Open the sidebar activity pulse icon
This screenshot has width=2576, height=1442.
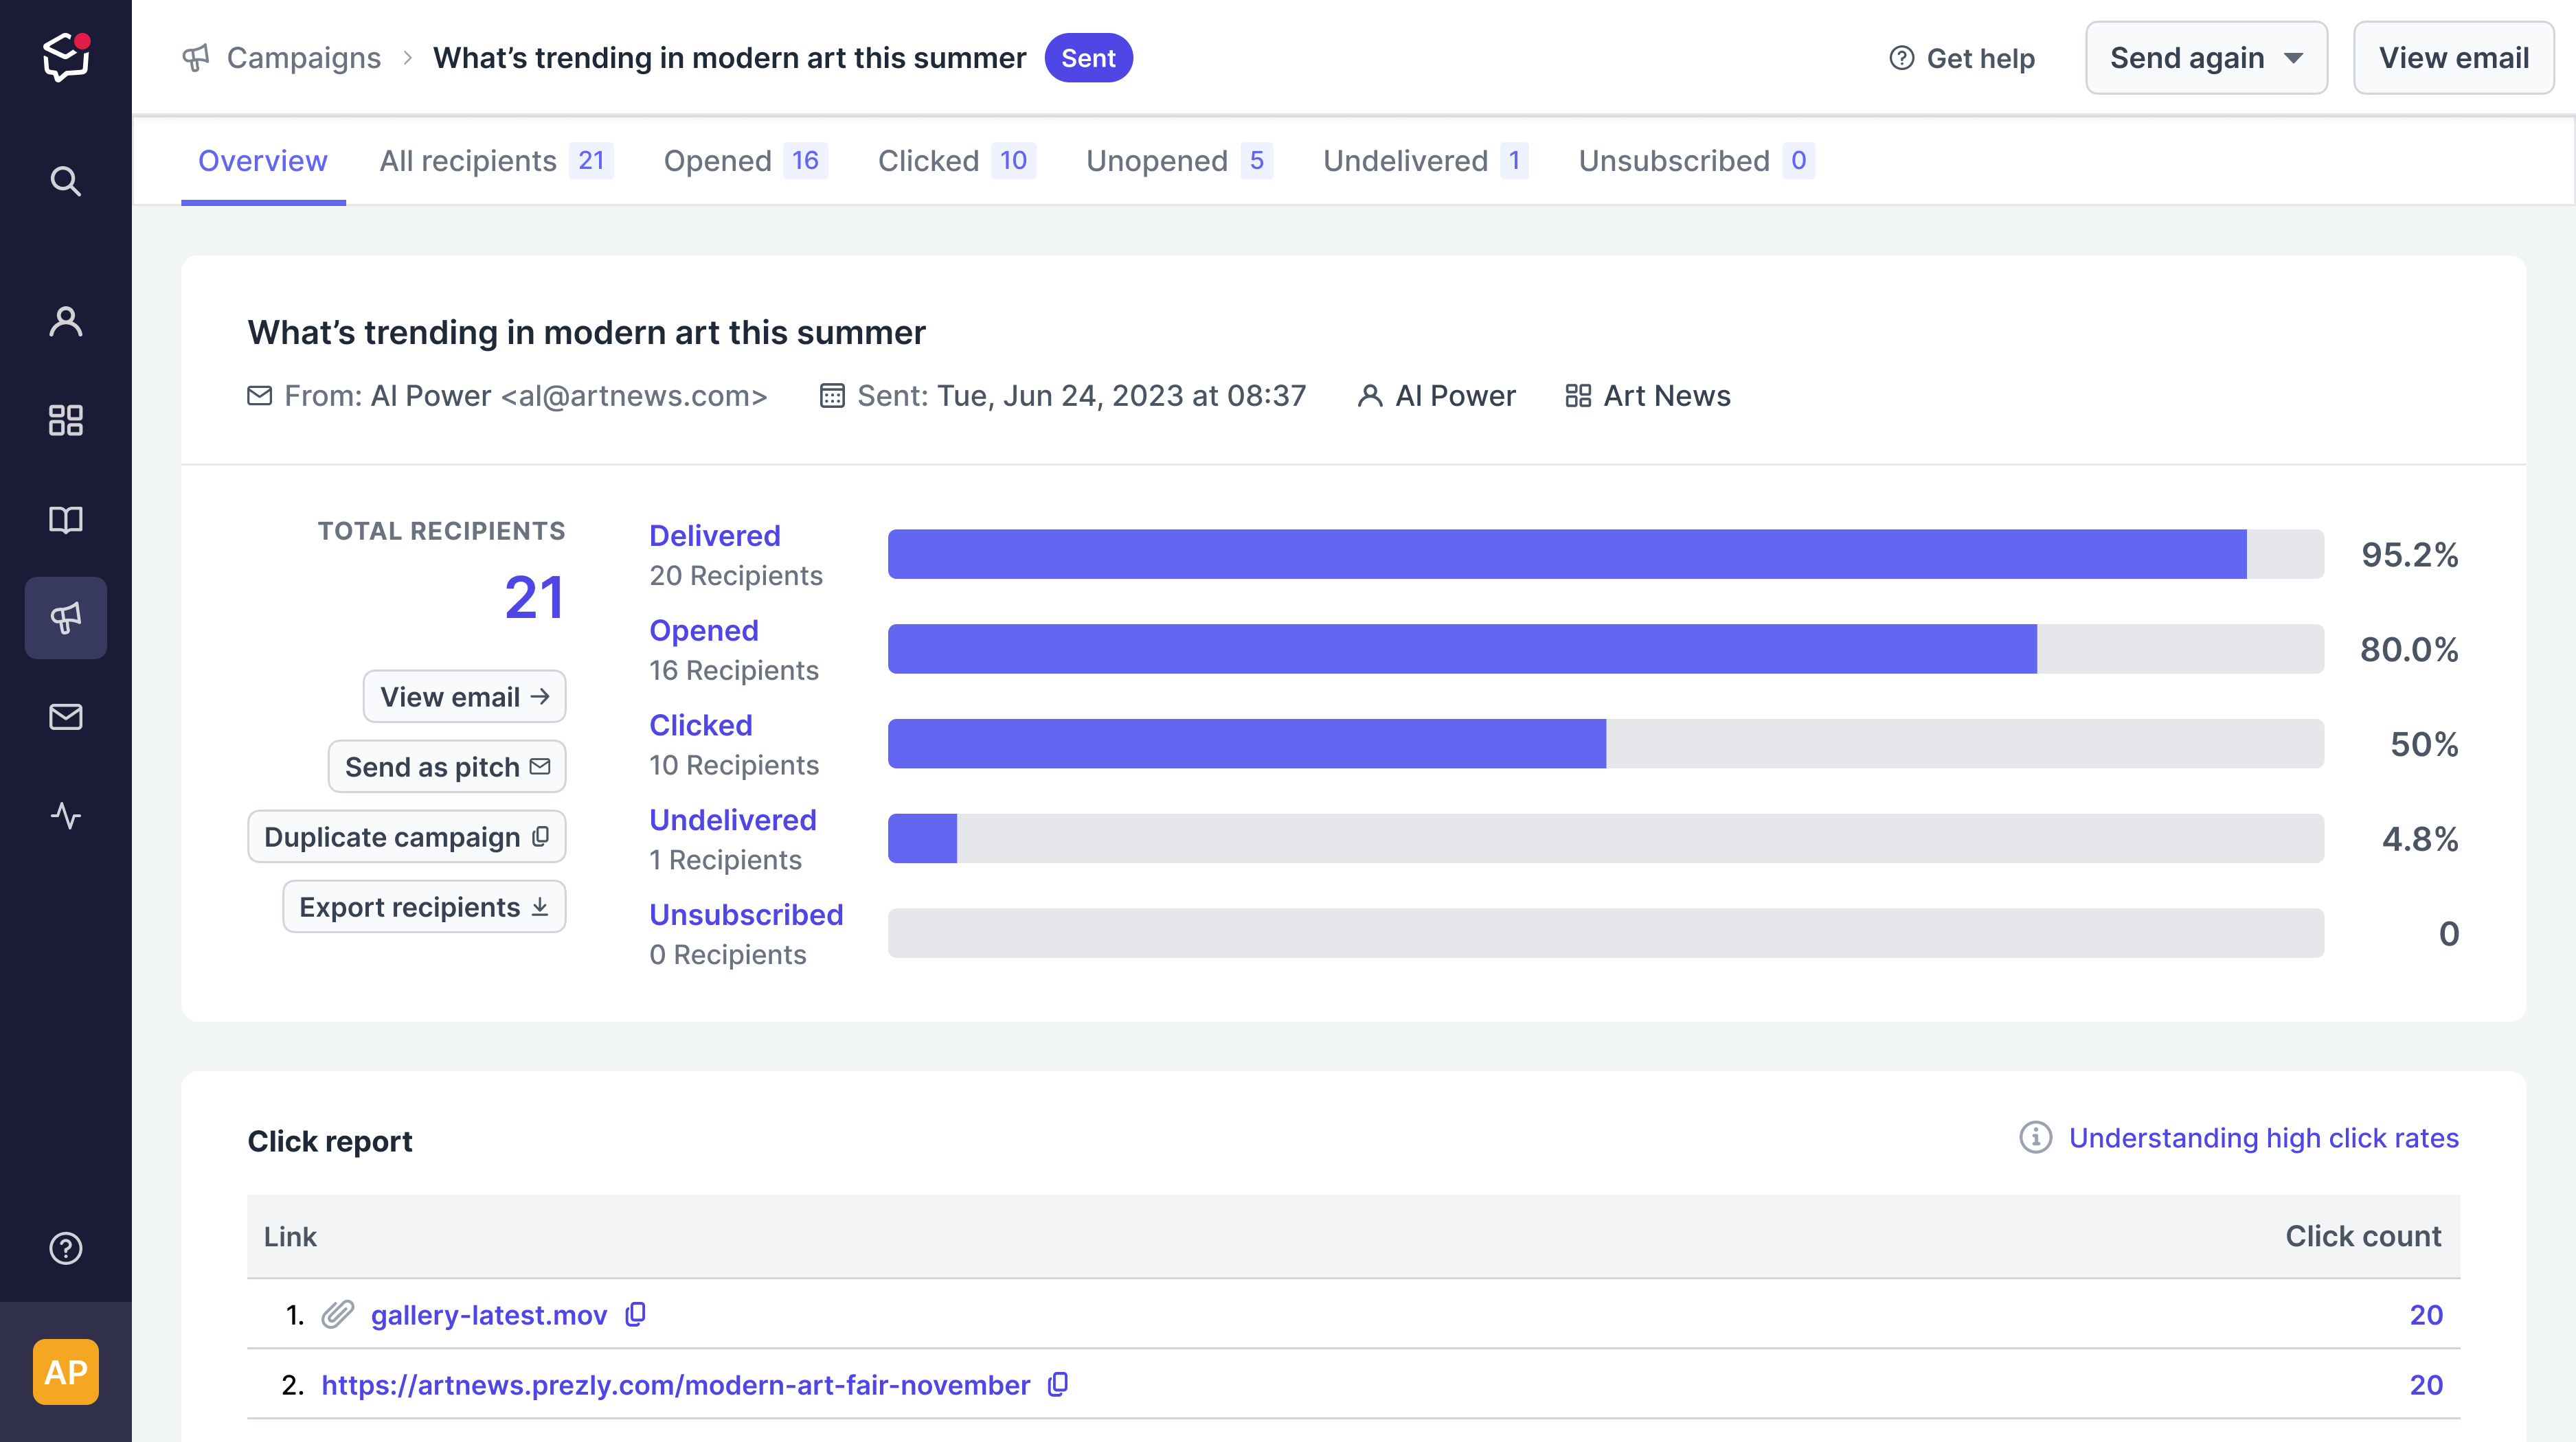pos(66,816)
